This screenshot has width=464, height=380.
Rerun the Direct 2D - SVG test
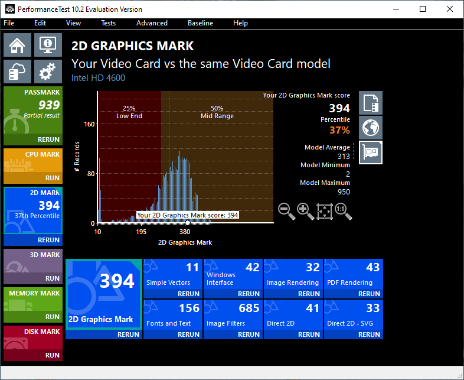coord(354,334)
